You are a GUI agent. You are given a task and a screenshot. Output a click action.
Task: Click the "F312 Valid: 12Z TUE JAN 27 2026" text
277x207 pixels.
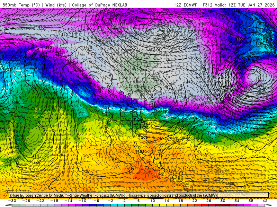point(239,5)
